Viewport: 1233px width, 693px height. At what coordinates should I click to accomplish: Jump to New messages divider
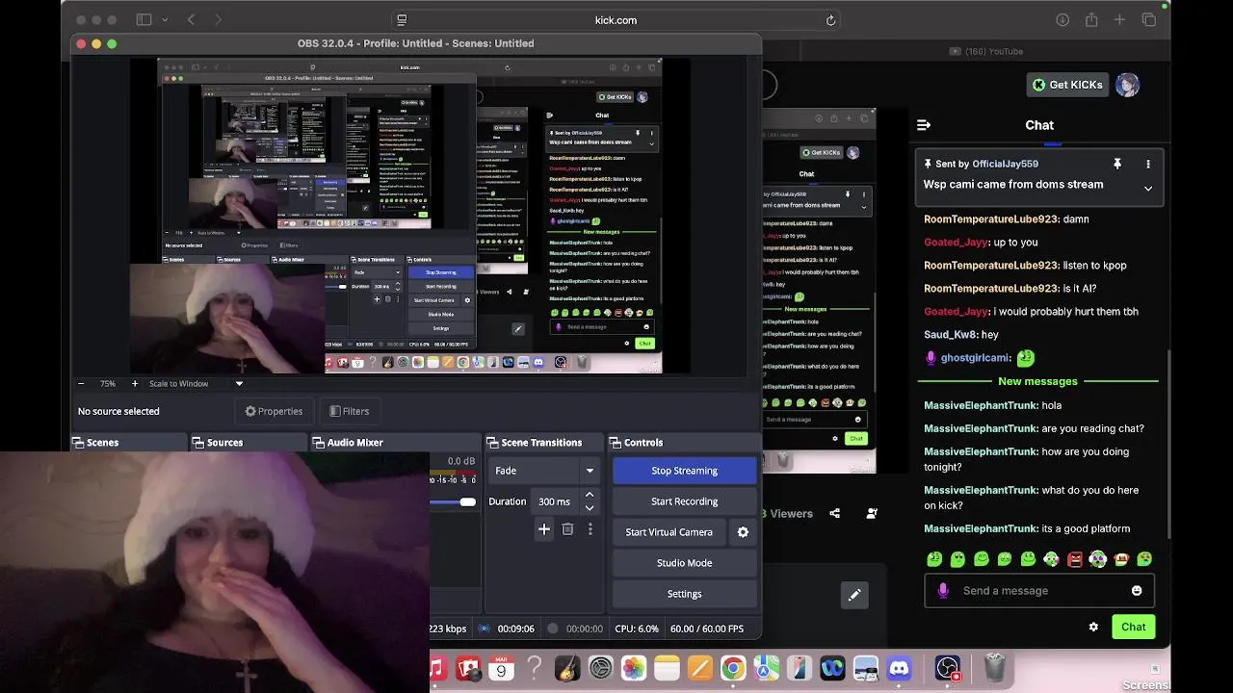coord(1037,381)
